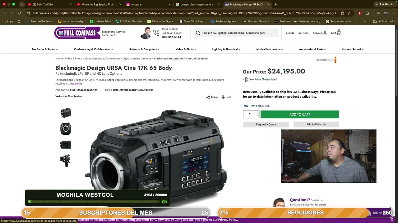Show more bookmarks with the overflow chevron
Image resolution: width=398 pixels, height=223 pixels.
(365, 21)
